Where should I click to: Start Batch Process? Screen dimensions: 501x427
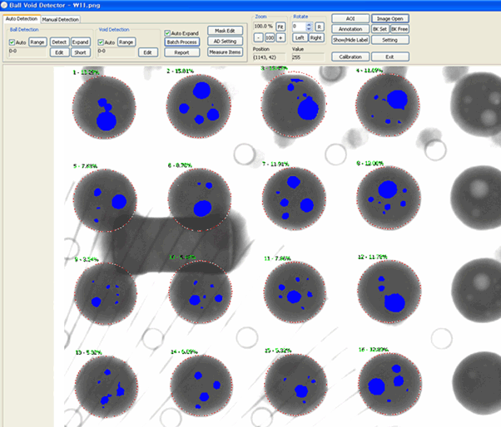pyautogui.click(x=182, y=42)
